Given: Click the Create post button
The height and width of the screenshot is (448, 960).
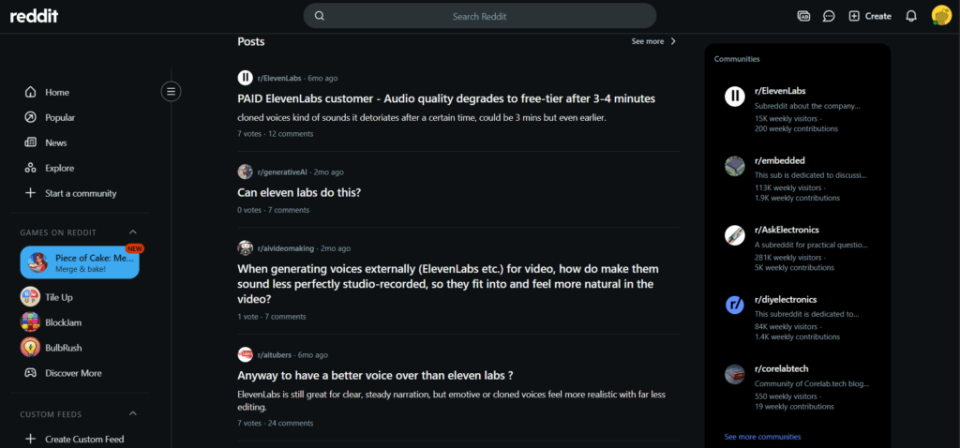Looking at the screenshot, I should pyautogui.click(x=869, y=16).
